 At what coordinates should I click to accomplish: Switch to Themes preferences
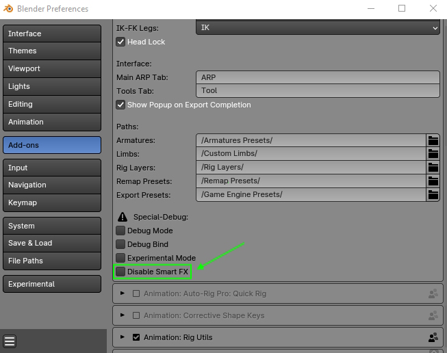(x=52, y=51)
